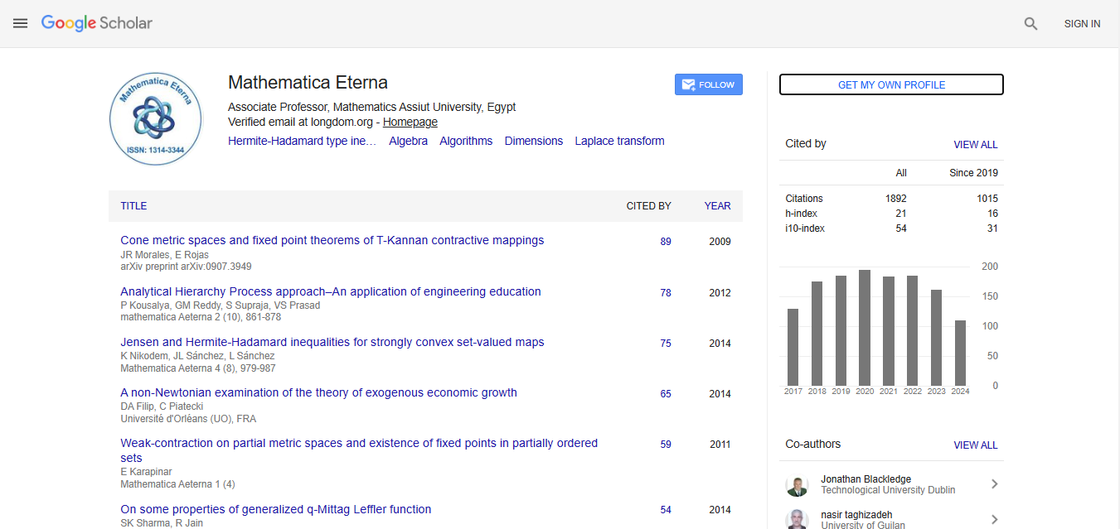Screen dimensions: 1120x529
Task: Click Jonathan Blackledge's avatar photo
Action: click(x=797, y=485)
